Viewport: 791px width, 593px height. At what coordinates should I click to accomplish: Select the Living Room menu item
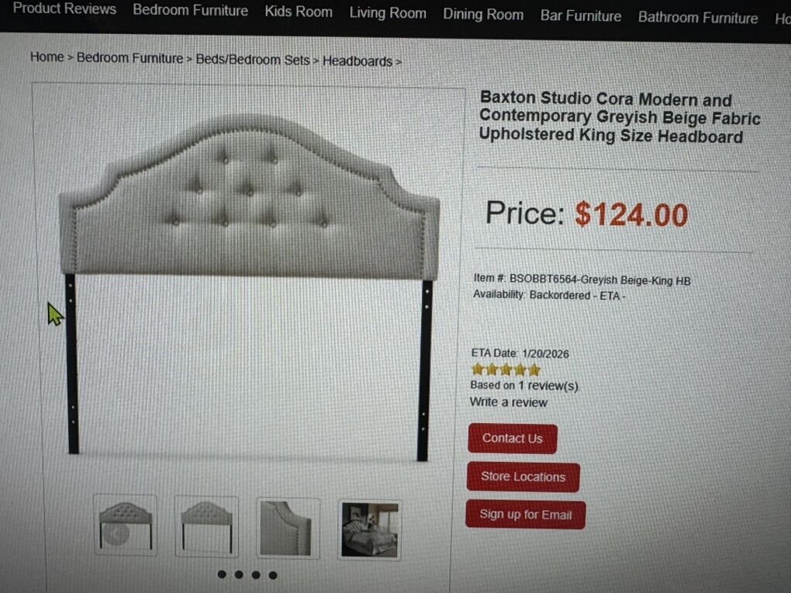pyautogui.click(x=388, y=13)
